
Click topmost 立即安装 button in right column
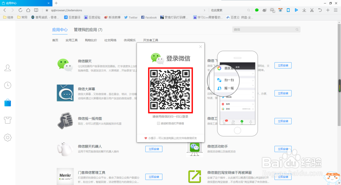283,65
